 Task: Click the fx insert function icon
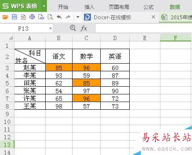click(x=84, y=28)
